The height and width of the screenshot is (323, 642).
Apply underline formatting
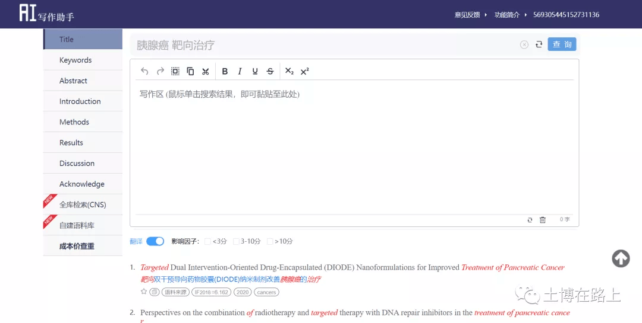[x=254, y=72]
